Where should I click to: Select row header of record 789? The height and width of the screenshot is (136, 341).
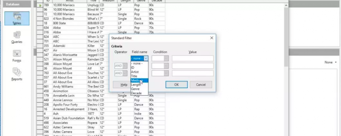[40, 5]
